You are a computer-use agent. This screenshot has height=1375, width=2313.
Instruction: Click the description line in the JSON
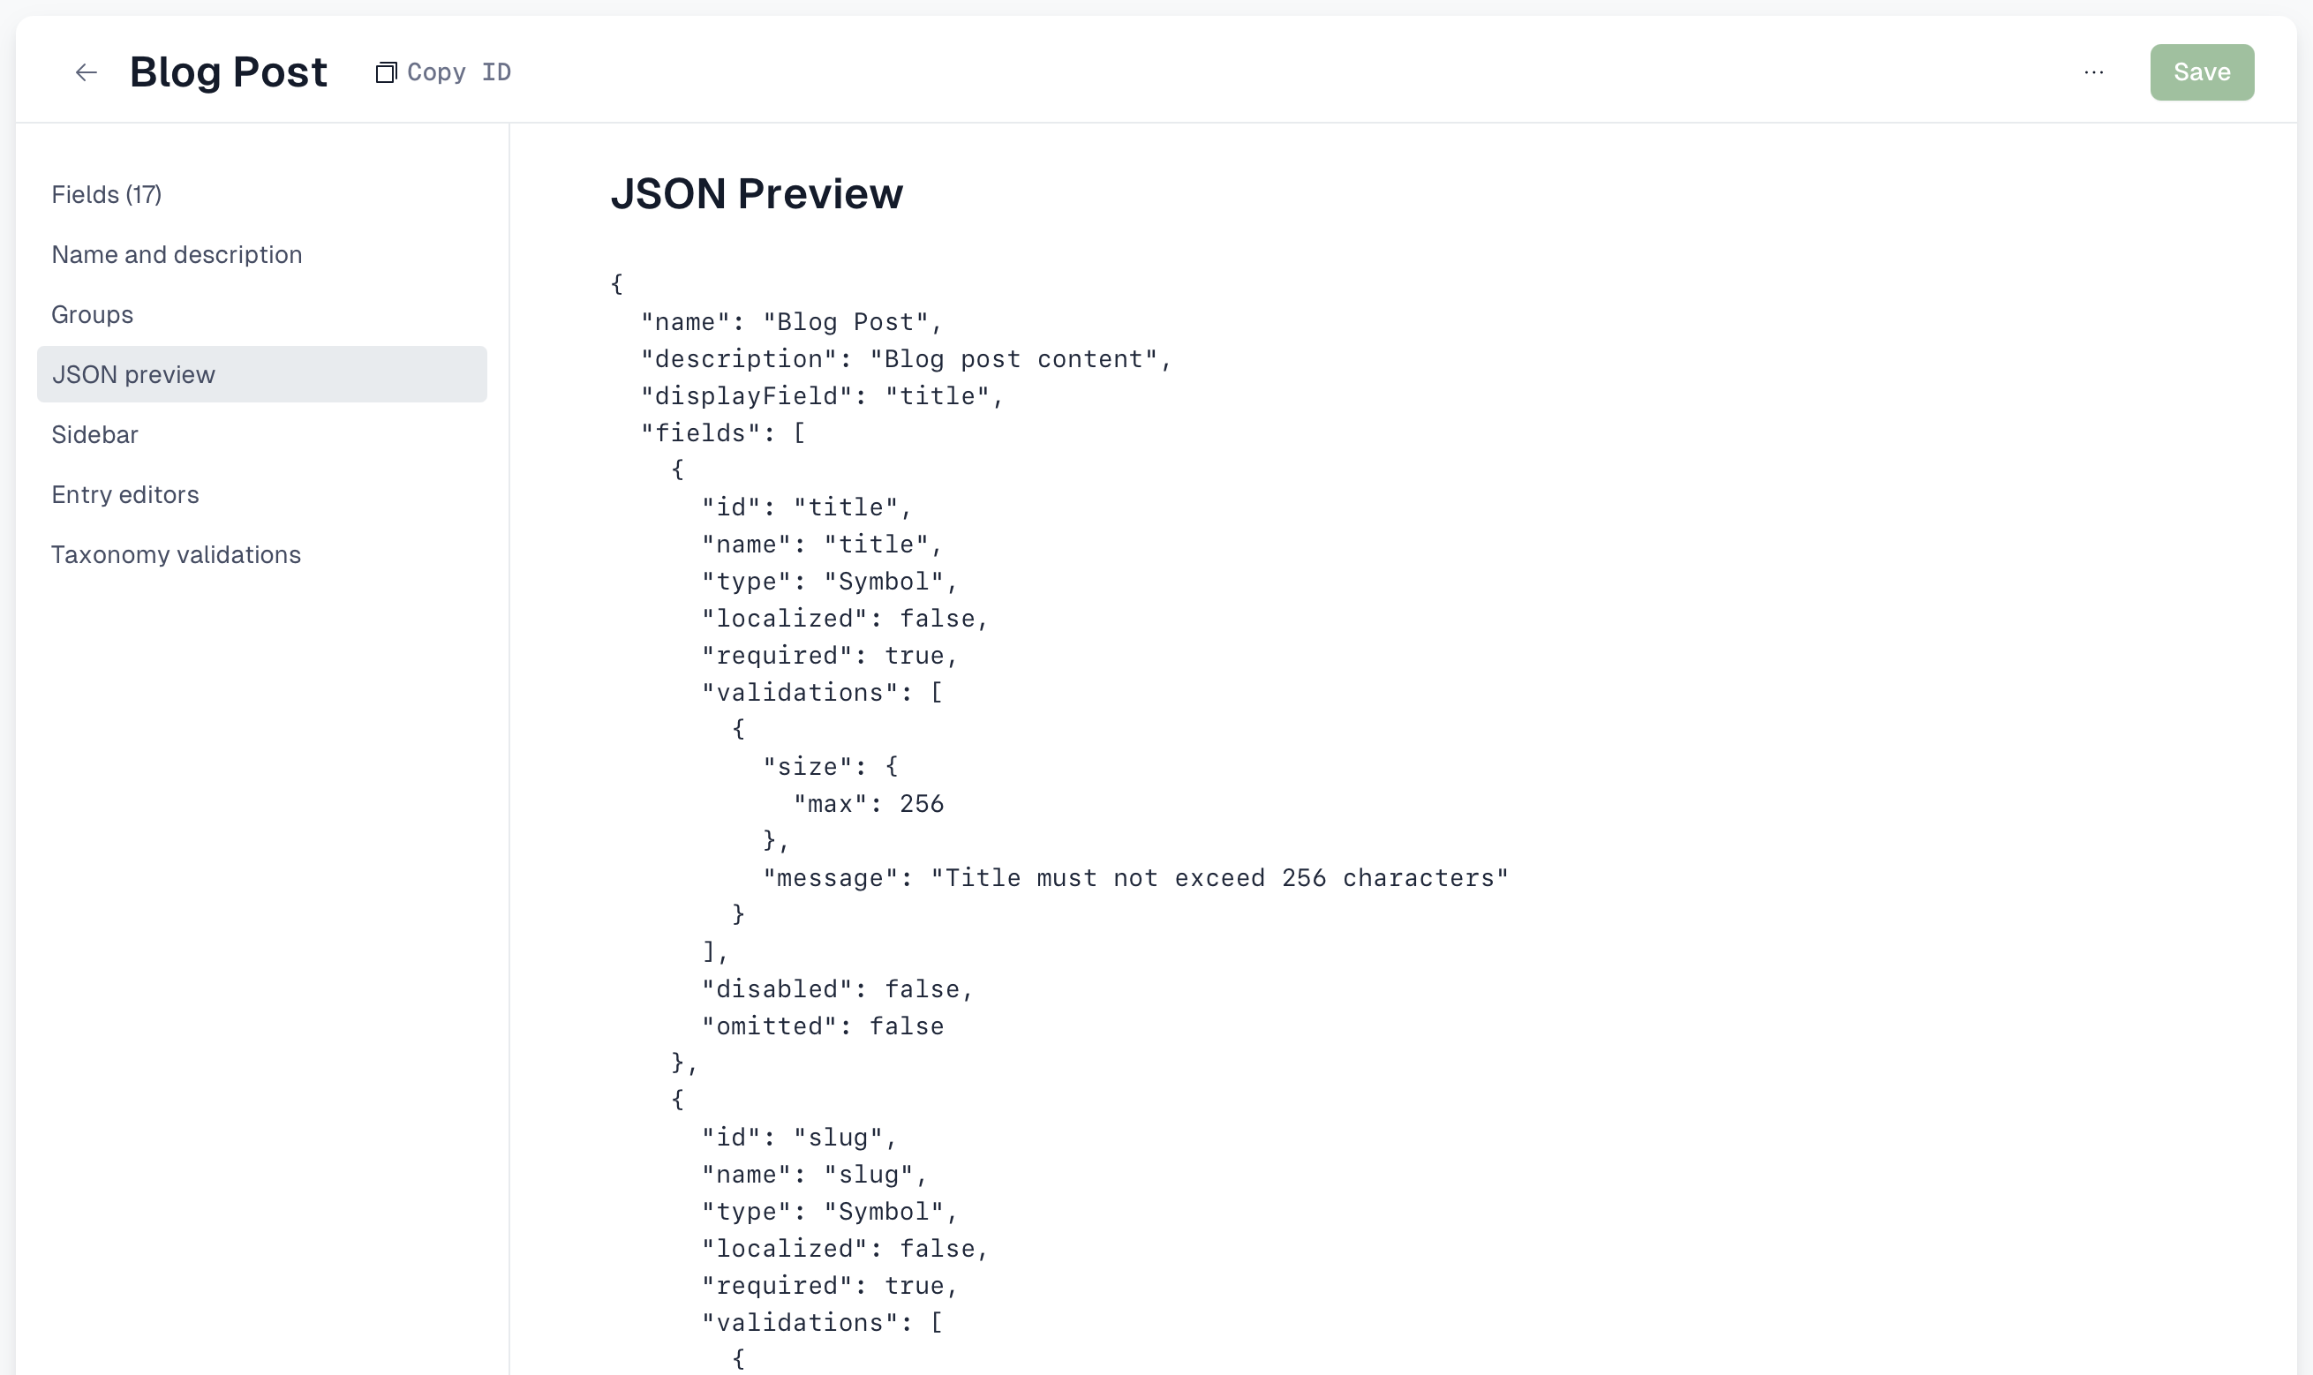pos(907,359)
